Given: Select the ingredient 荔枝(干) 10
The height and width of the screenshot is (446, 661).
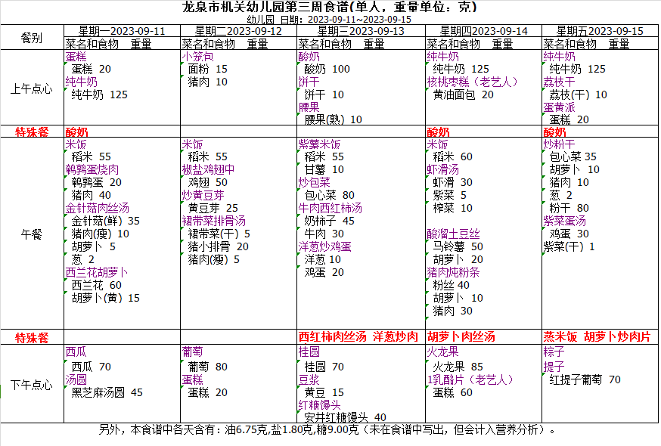Looking at the screenshot, I should (578, 94).
